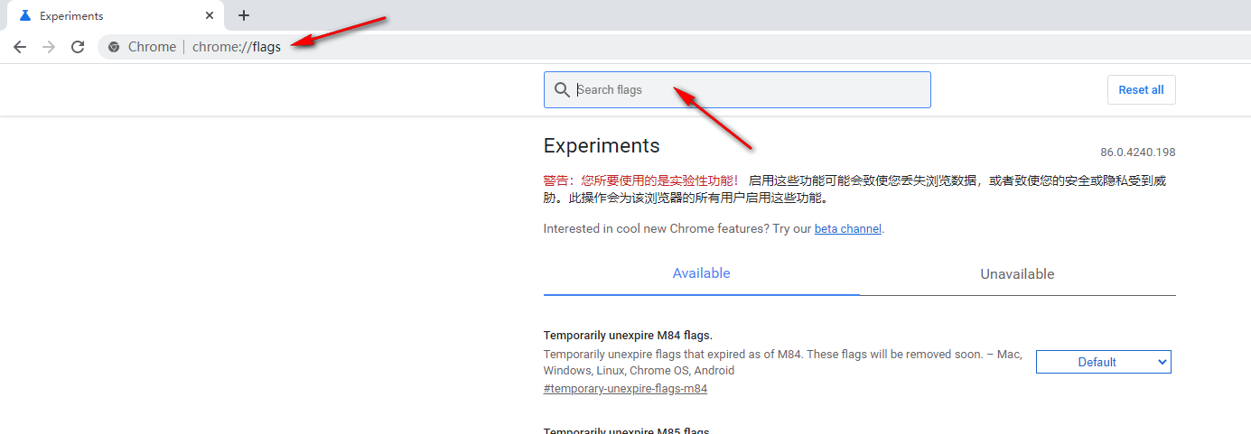Open the #temporary-unexpire-flags-m84 anchor link

(x=625, y=389)
